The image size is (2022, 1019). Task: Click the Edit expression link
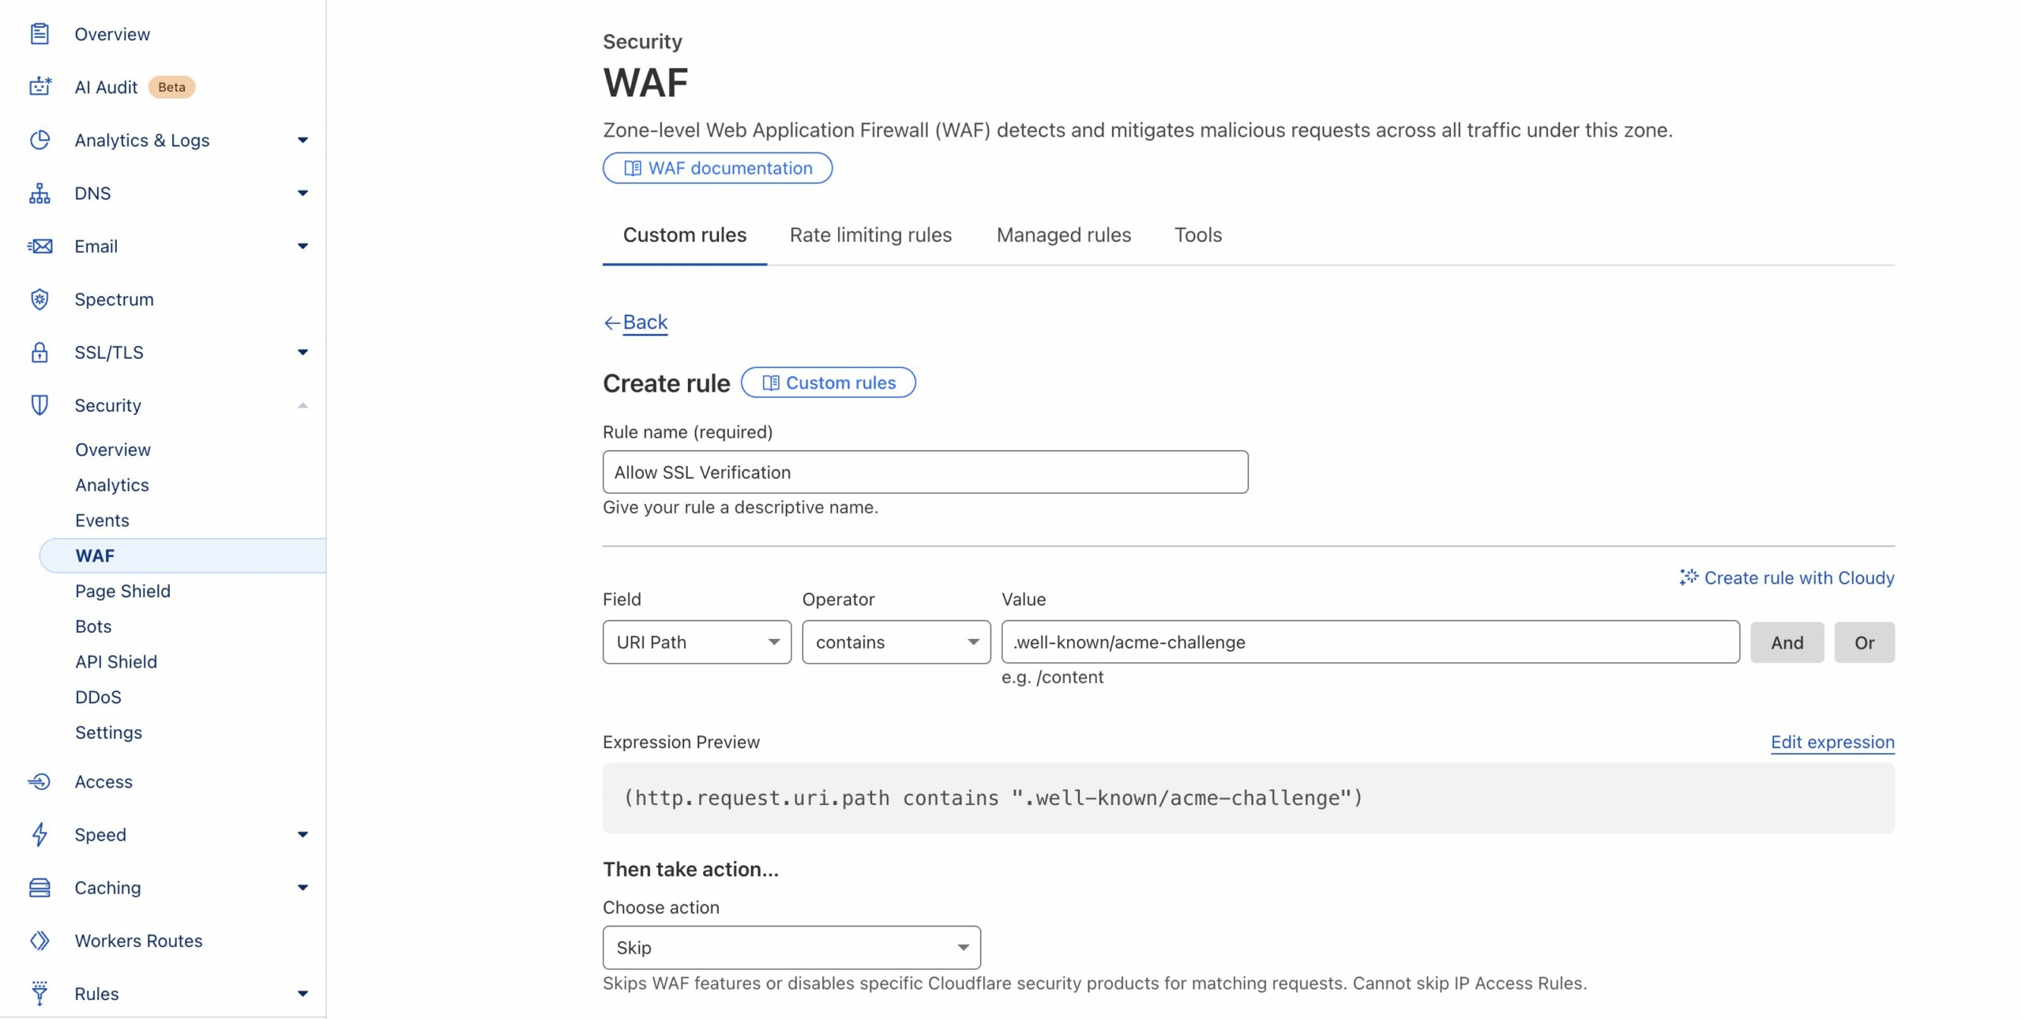click(x=1832, y=743)
